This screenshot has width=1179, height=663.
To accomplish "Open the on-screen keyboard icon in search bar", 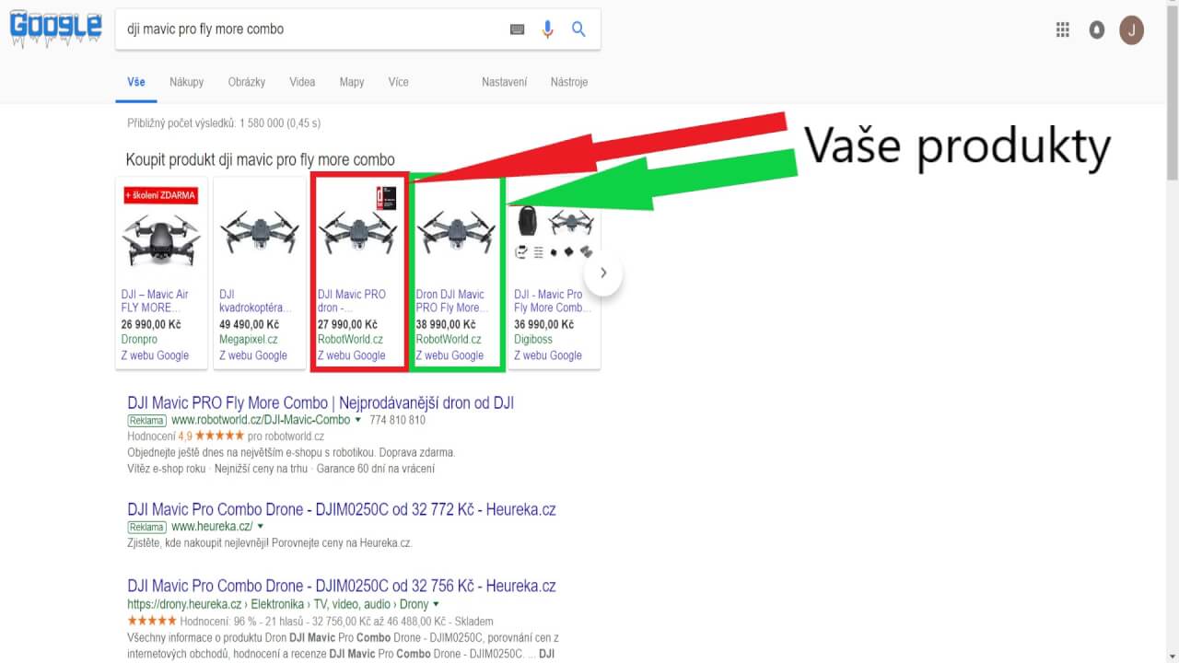I will click(x=517, y=29).
